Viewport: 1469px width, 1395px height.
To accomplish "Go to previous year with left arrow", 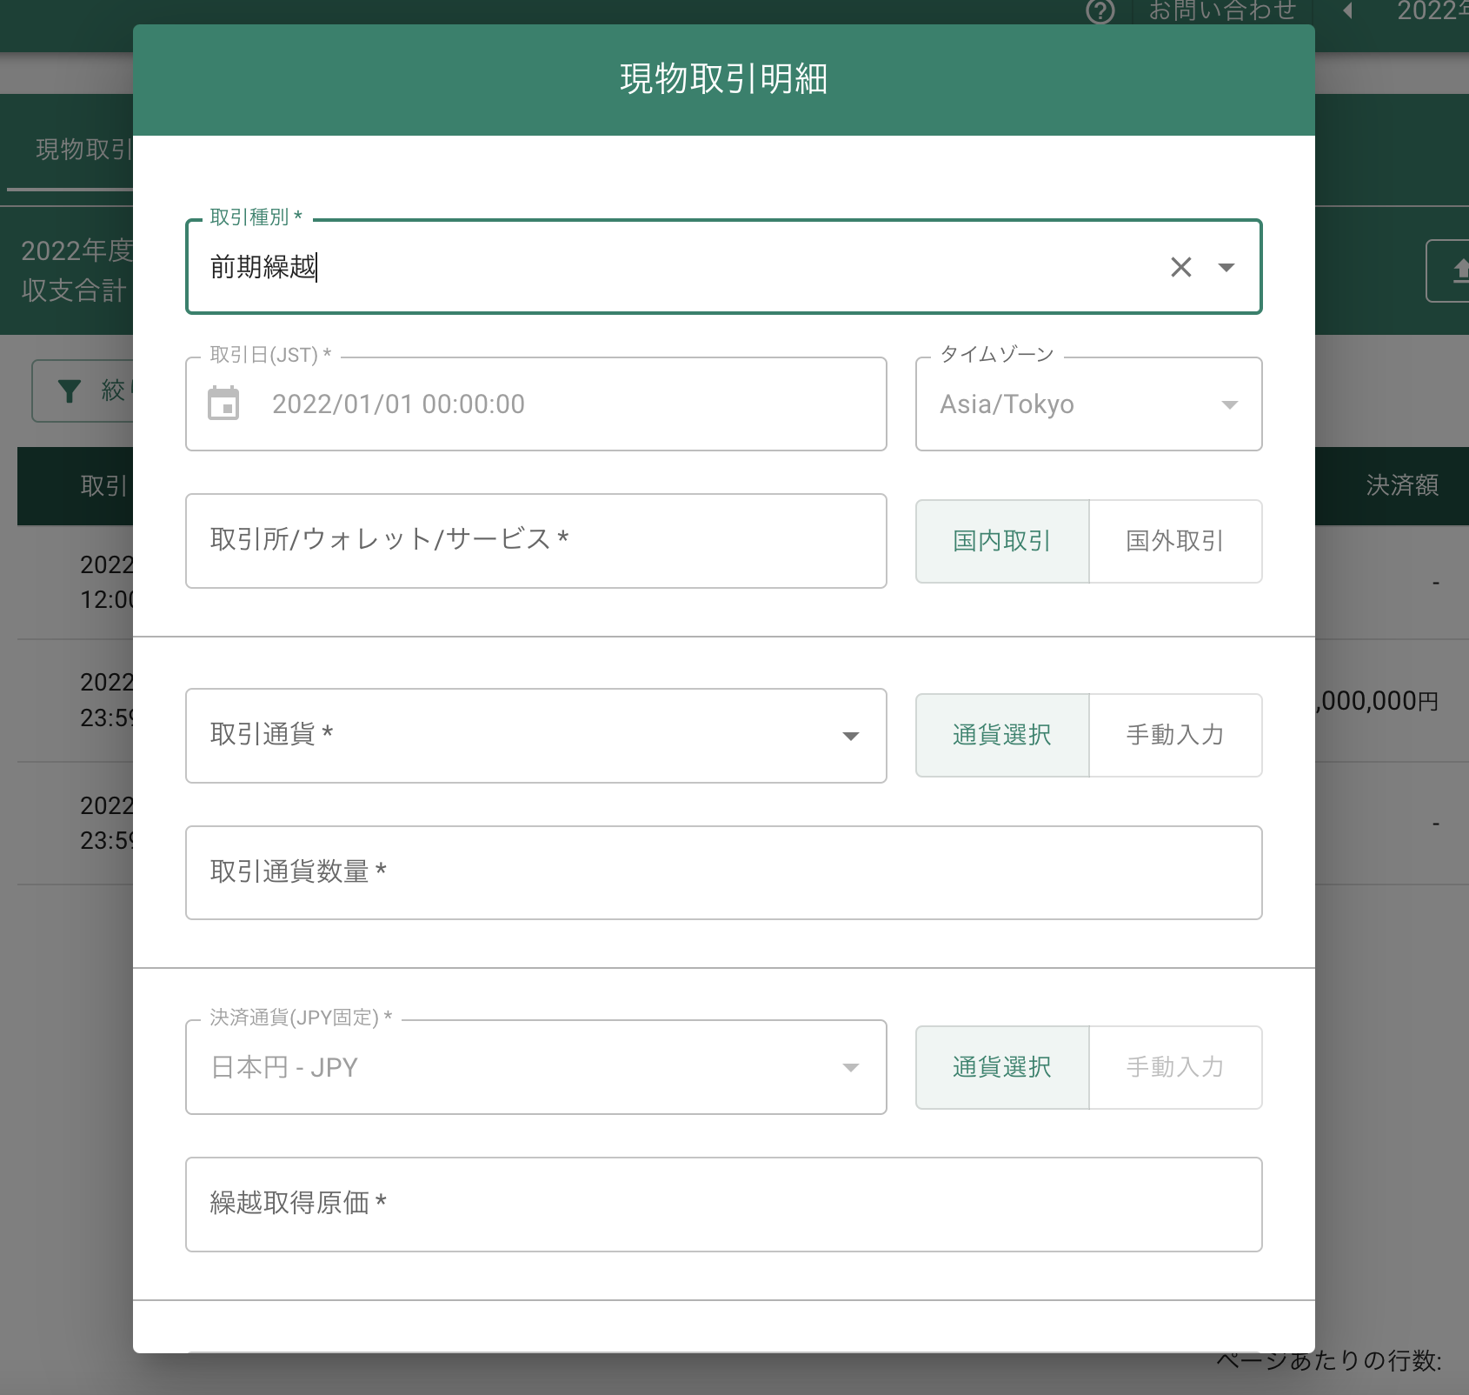I will click(1347, 10).
